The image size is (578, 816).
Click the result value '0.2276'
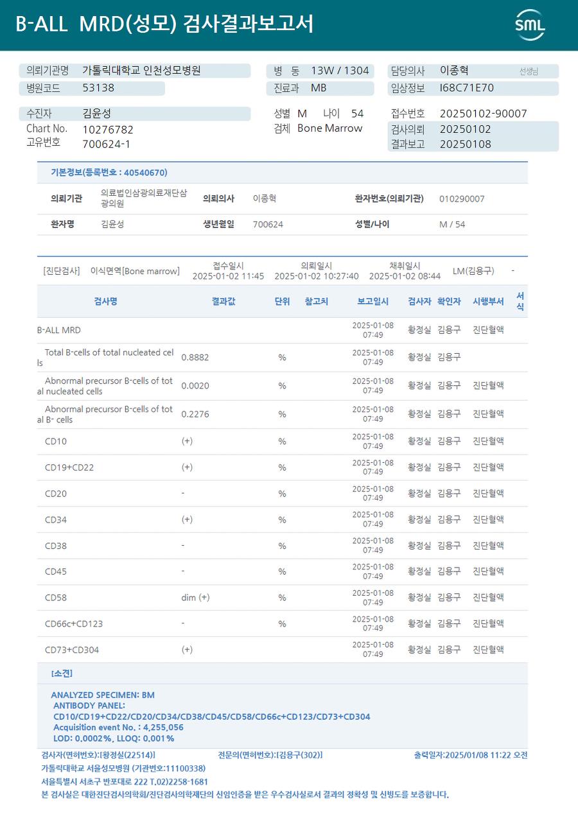click(195, 414)
